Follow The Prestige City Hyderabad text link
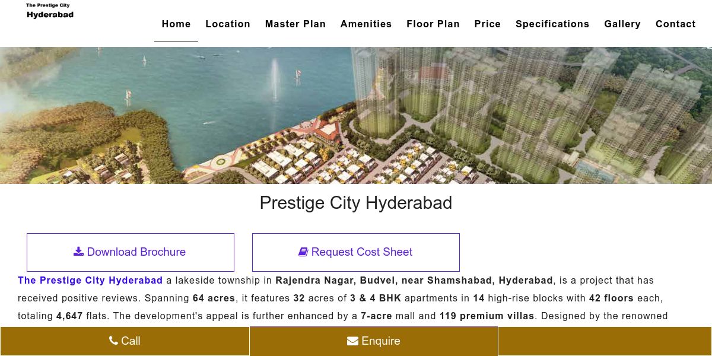The width and height of the screenshot is (712, 356). [90, 280]
